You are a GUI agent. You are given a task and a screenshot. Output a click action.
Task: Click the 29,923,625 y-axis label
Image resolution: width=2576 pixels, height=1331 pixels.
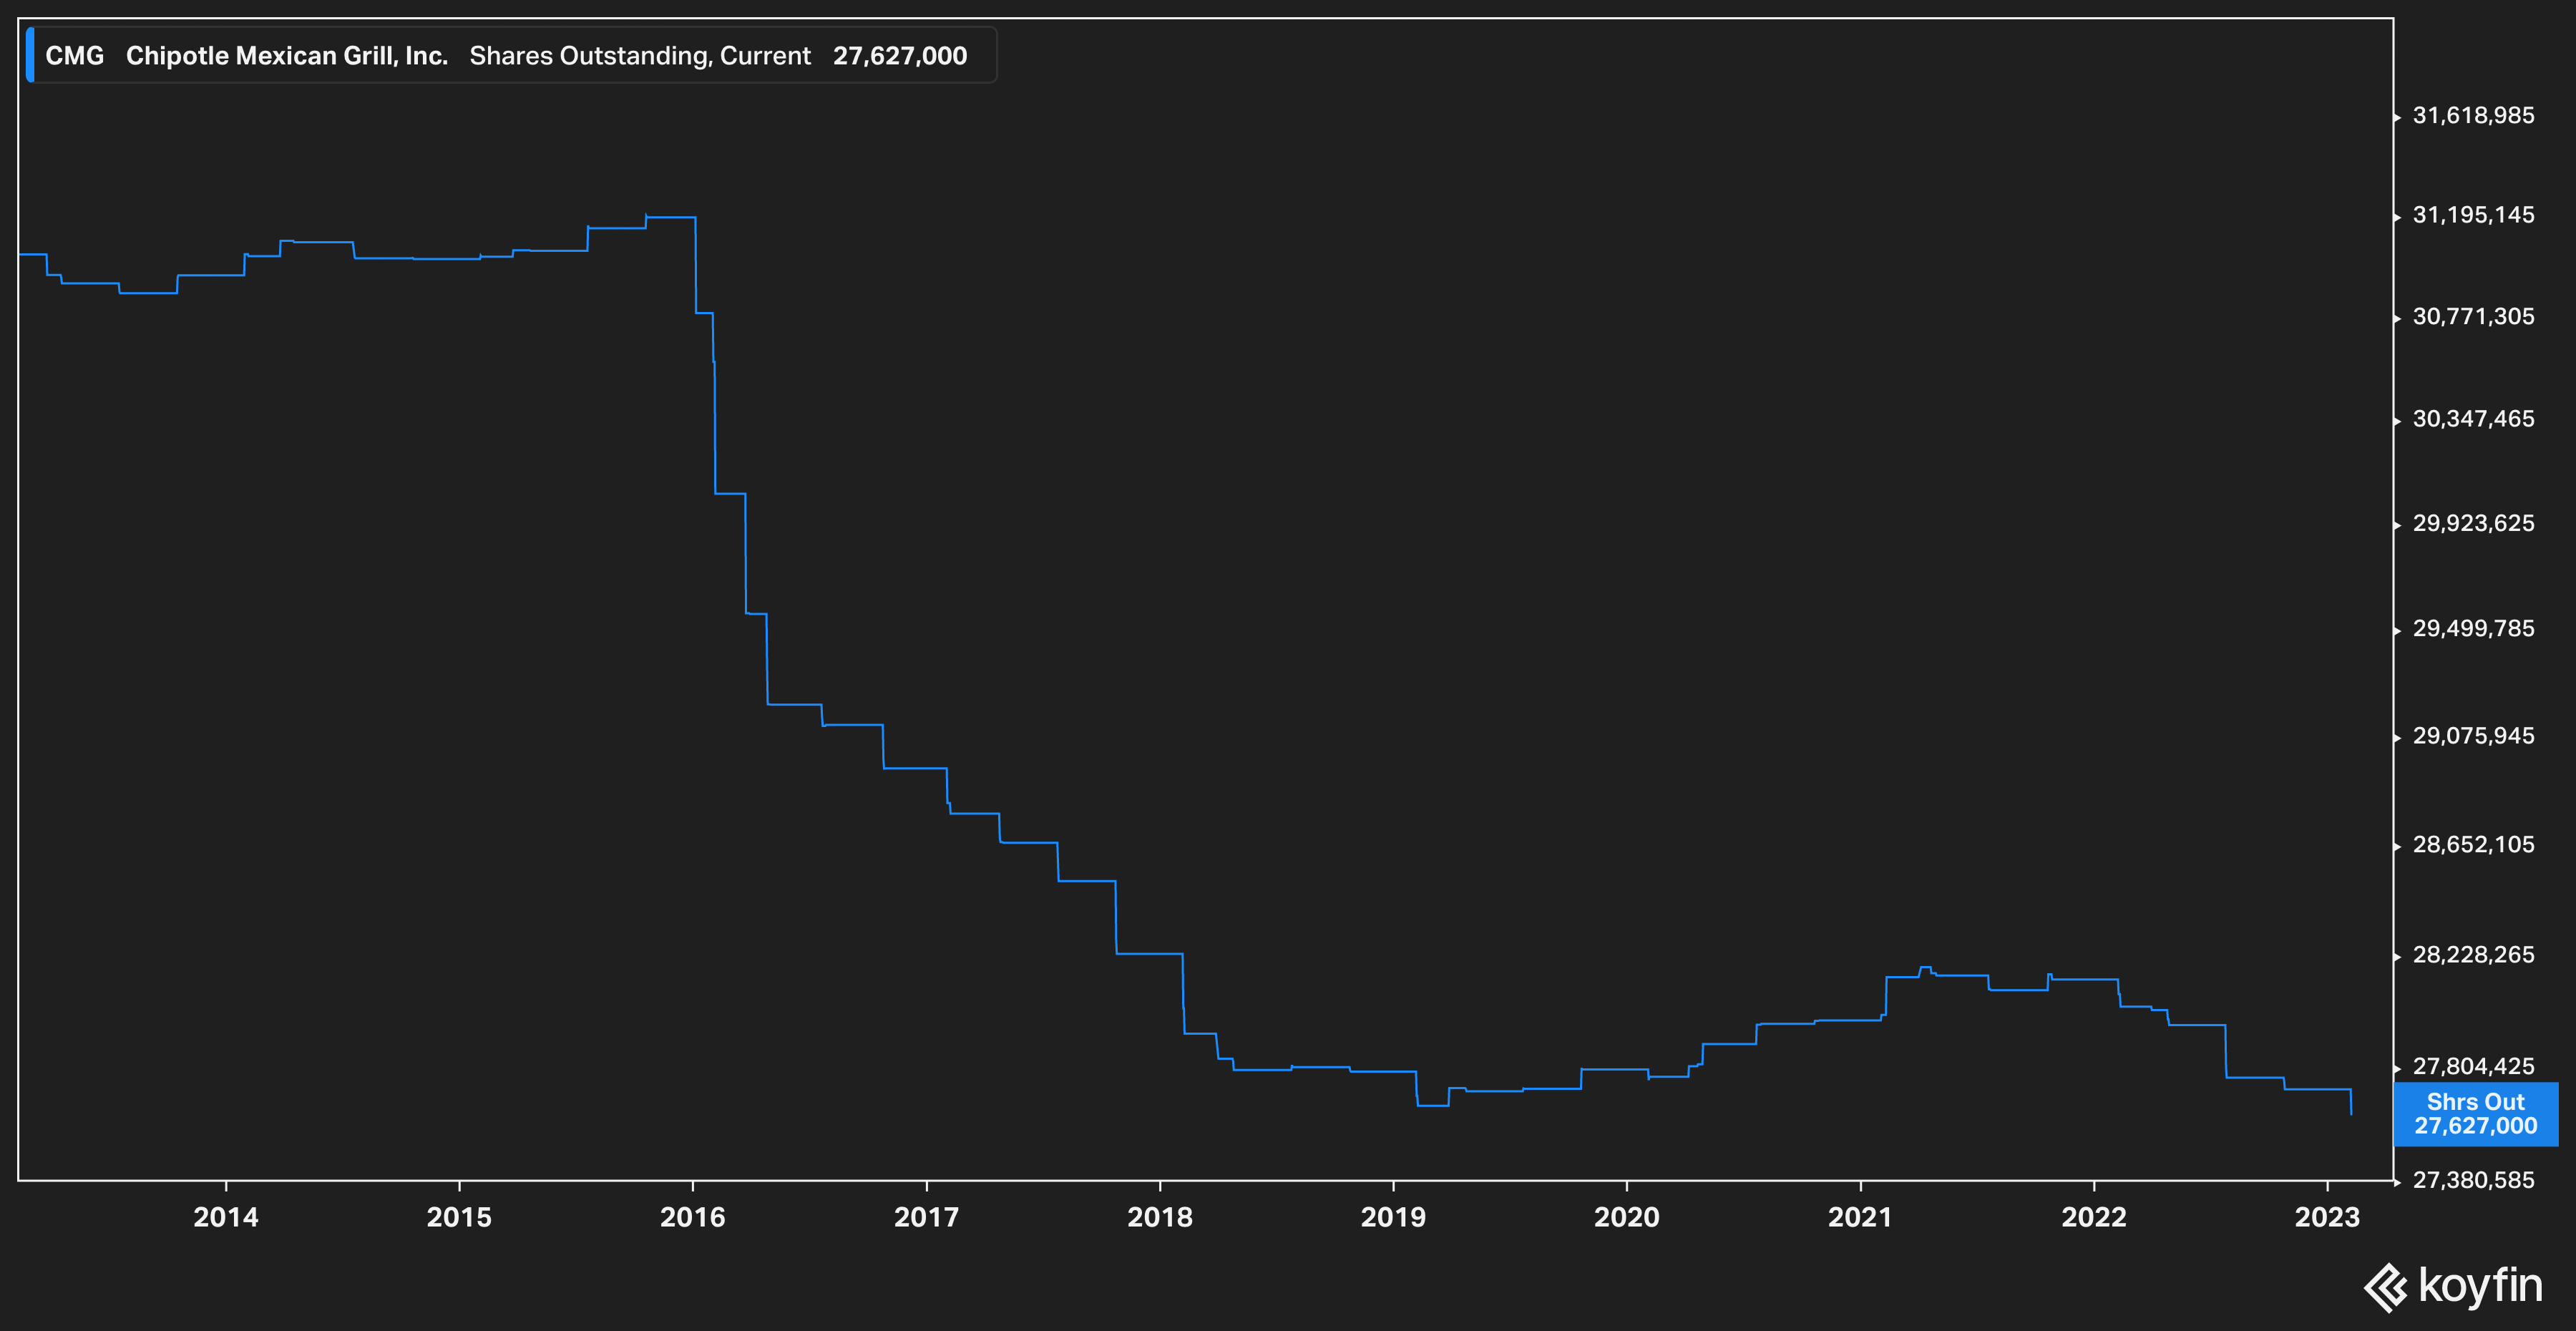[2473, 524]
